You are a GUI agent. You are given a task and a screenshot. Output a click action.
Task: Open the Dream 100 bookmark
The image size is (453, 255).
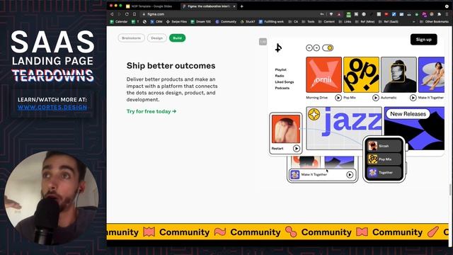point(201,22)
